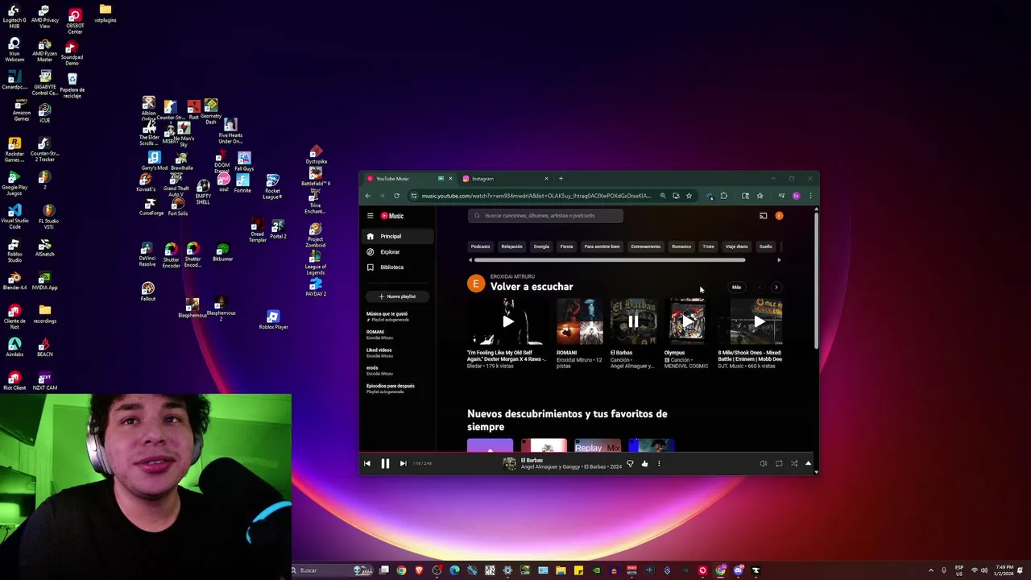Pause El Barbas from its thumbnail
The width and height of the screenshot is (1031, 580).
click(633, 321)
